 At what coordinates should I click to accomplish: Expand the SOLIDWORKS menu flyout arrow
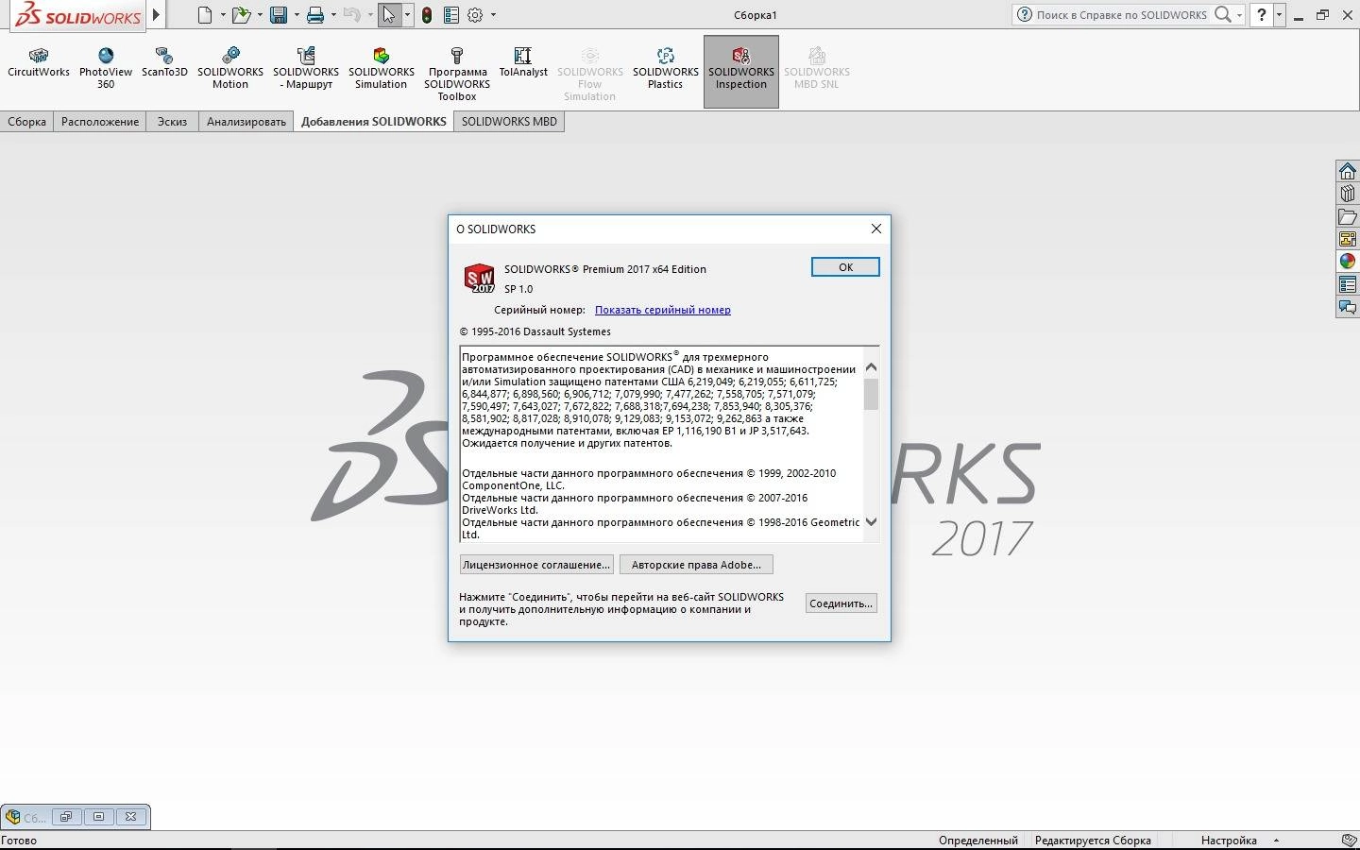click(157, 14)
